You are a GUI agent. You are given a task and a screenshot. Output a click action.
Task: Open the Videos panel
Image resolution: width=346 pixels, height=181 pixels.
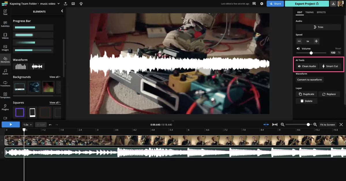(5, 36)
